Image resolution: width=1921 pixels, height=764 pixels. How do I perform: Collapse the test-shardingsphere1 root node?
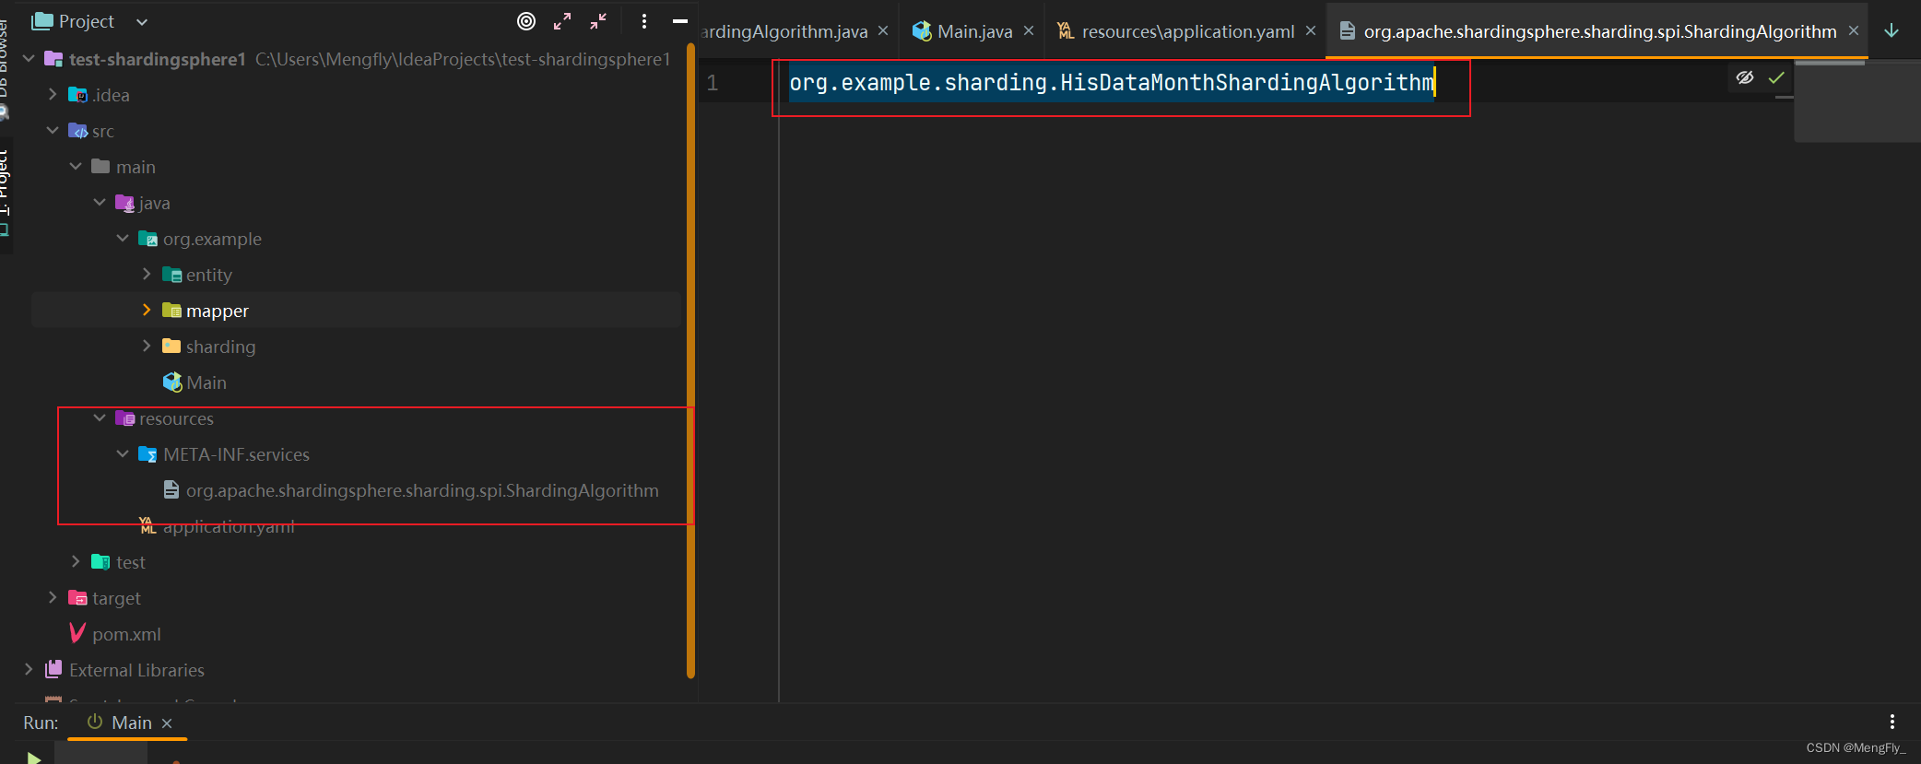[x=29, y=59]
